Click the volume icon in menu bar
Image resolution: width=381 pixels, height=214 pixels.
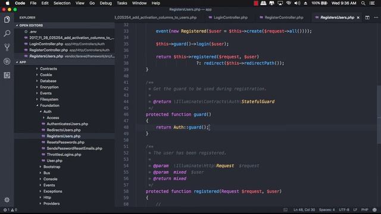point(297,3)
